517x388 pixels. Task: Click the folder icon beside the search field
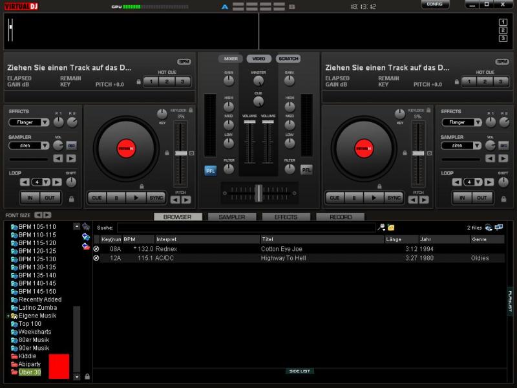pyautogui.click(x=391, y=228)
